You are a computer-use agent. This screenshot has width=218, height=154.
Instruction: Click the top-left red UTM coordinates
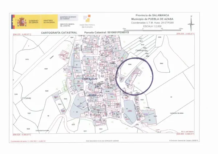click(x=22, y=34)
